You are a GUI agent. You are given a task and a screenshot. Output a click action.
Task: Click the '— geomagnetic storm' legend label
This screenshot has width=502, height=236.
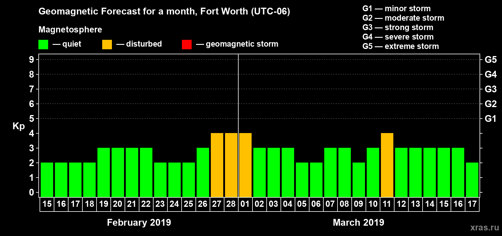(237, 44)
